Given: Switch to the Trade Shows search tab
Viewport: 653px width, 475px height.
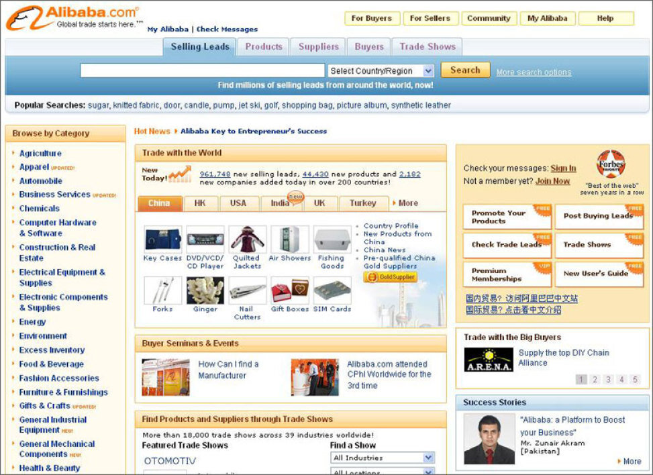Looking at the screenshot, I should (x=428, y=46).
